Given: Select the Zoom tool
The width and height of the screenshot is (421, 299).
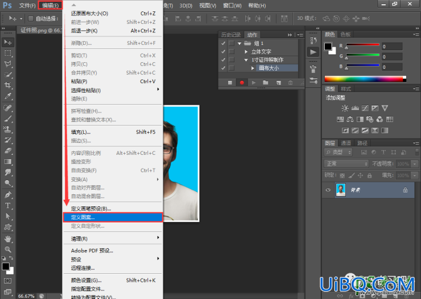Looking at the screenshot, I should click(x=8, y=249).
